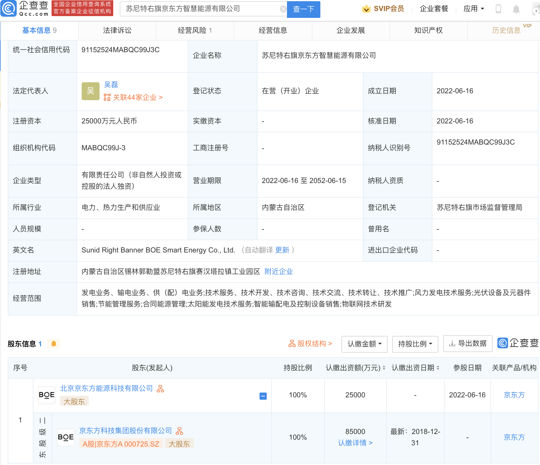Clear the search box with the X icon
The height and width of the screenshot is (465, 540).
283,9
